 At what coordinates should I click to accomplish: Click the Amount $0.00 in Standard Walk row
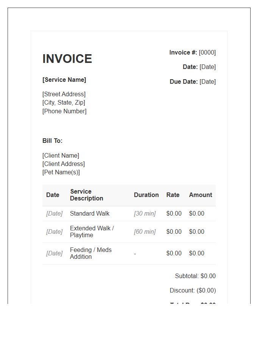pyautogui.click(x=196, y=213)
